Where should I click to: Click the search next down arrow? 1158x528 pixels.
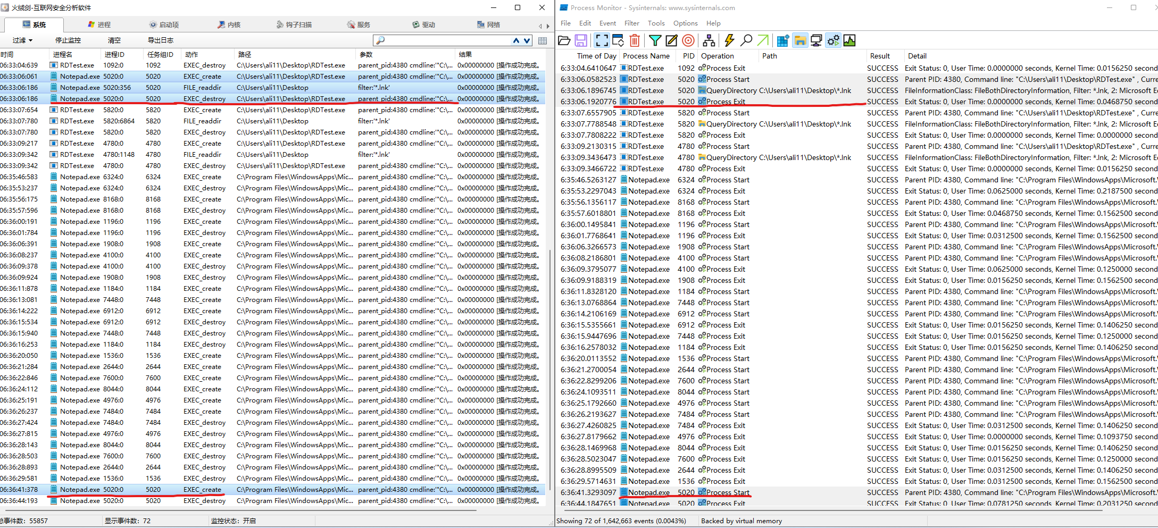coord(527,40)
